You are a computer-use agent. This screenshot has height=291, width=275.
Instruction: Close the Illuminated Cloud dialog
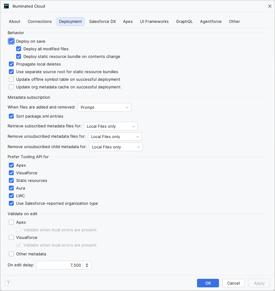tap(270, 6)
